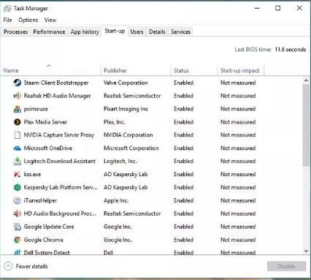Click the Logitech, Inc. publisher cell
311x280 pixels.
tap(120, 161)
